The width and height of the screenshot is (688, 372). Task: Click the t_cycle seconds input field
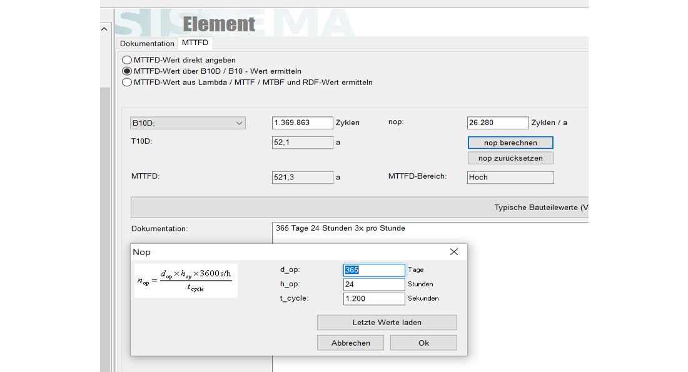point(374,299)
